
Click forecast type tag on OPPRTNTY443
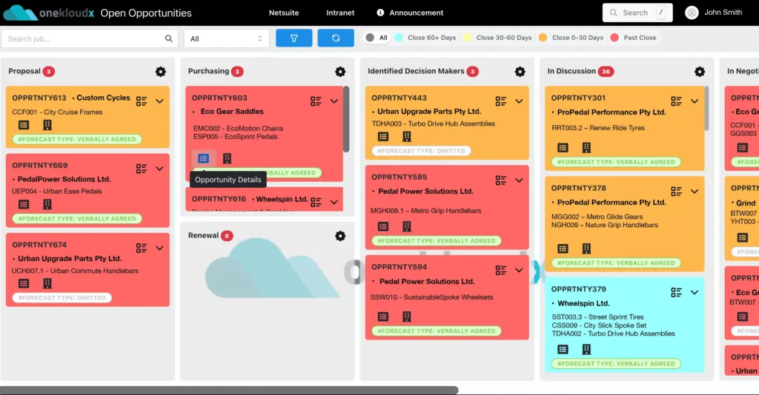tap(421, 151)
